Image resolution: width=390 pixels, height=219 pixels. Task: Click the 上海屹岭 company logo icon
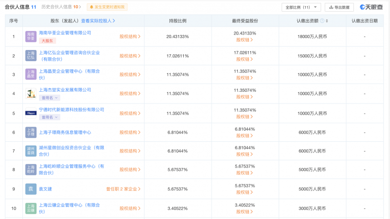[x=31, y=169]
